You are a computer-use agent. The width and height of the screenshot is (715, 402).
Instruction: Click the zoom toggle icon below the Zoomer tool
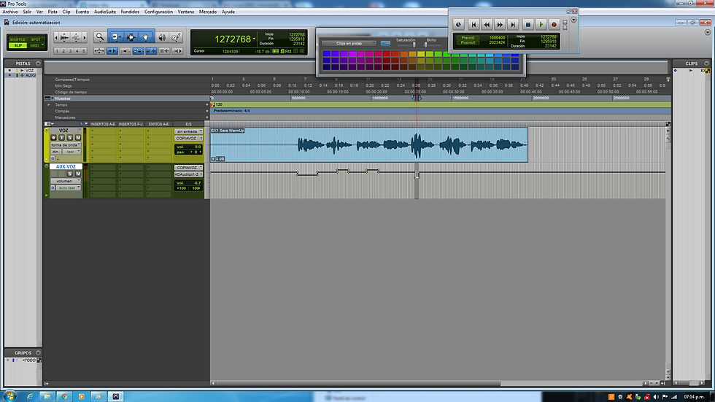[99, 51]
